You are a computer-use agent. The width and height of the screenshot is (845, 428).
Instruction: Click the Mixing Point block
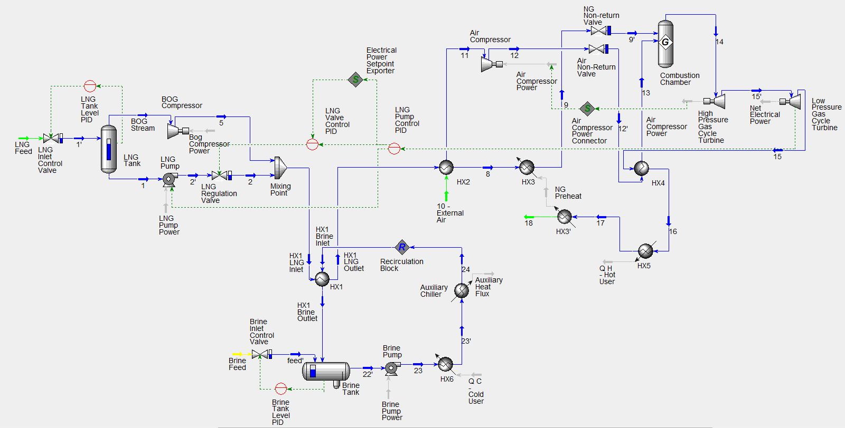coord(280,168)
